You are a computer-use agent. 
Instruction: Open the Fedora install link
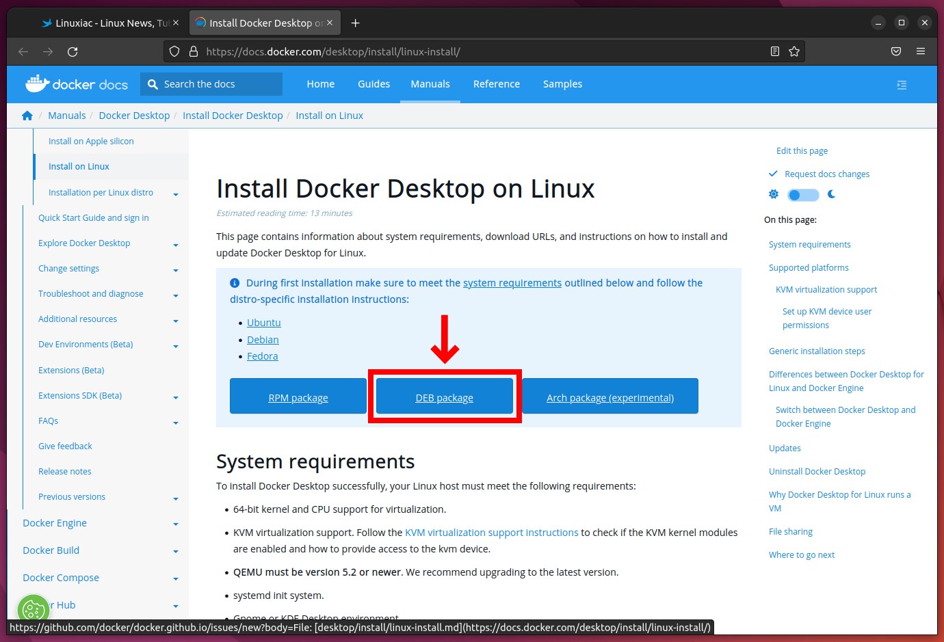(x=263, y=356)
